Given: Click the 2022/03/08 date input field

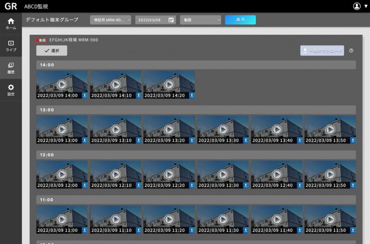Looking at the screenshot, I should (x=152, y=20).
